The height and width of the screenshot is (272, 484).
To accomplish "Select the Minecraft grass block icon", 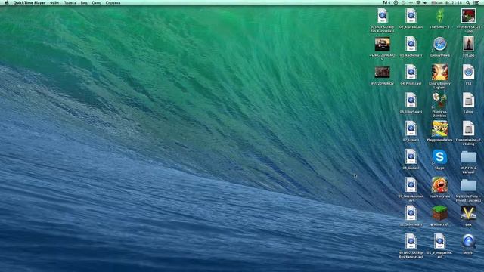I will coord(439,213).
